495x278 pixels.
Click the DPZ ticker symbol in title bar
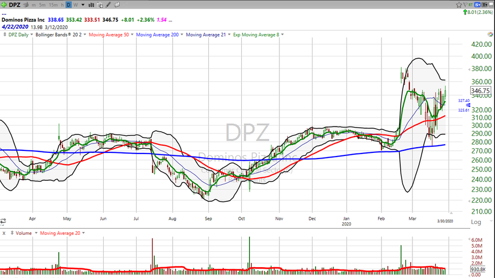[x=14, y=5]
